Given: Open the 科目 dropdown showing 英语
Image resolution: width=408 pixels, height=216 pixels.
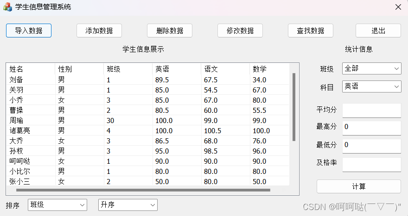Looking at the screenshot, I should [x=372, y=86].
